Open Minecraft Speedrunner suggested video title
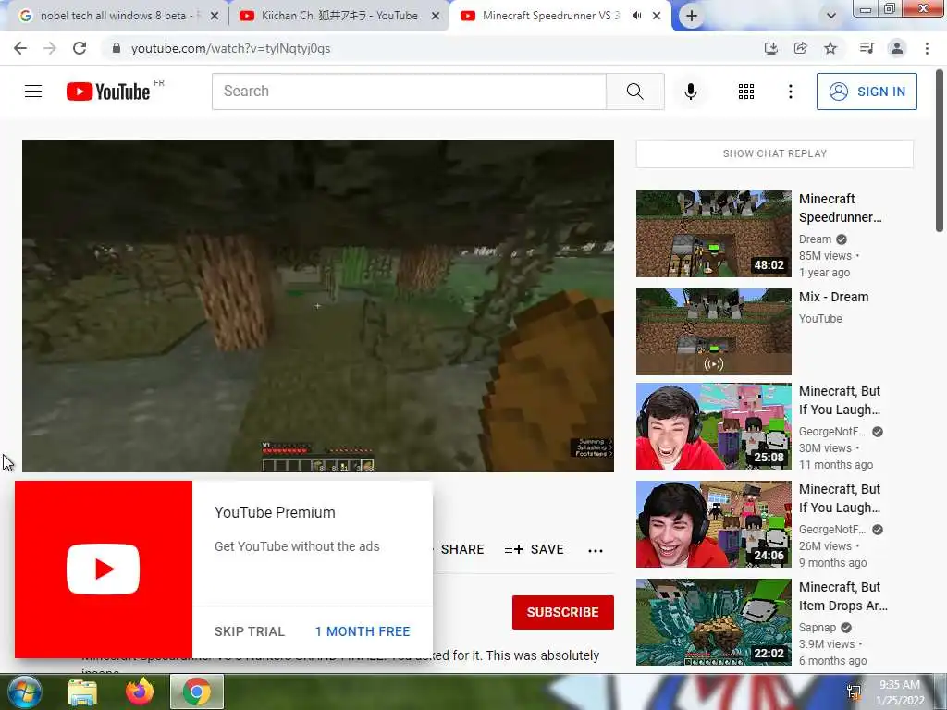The height and width of the screenshot is (710, 947). click(x=840, y=208)
